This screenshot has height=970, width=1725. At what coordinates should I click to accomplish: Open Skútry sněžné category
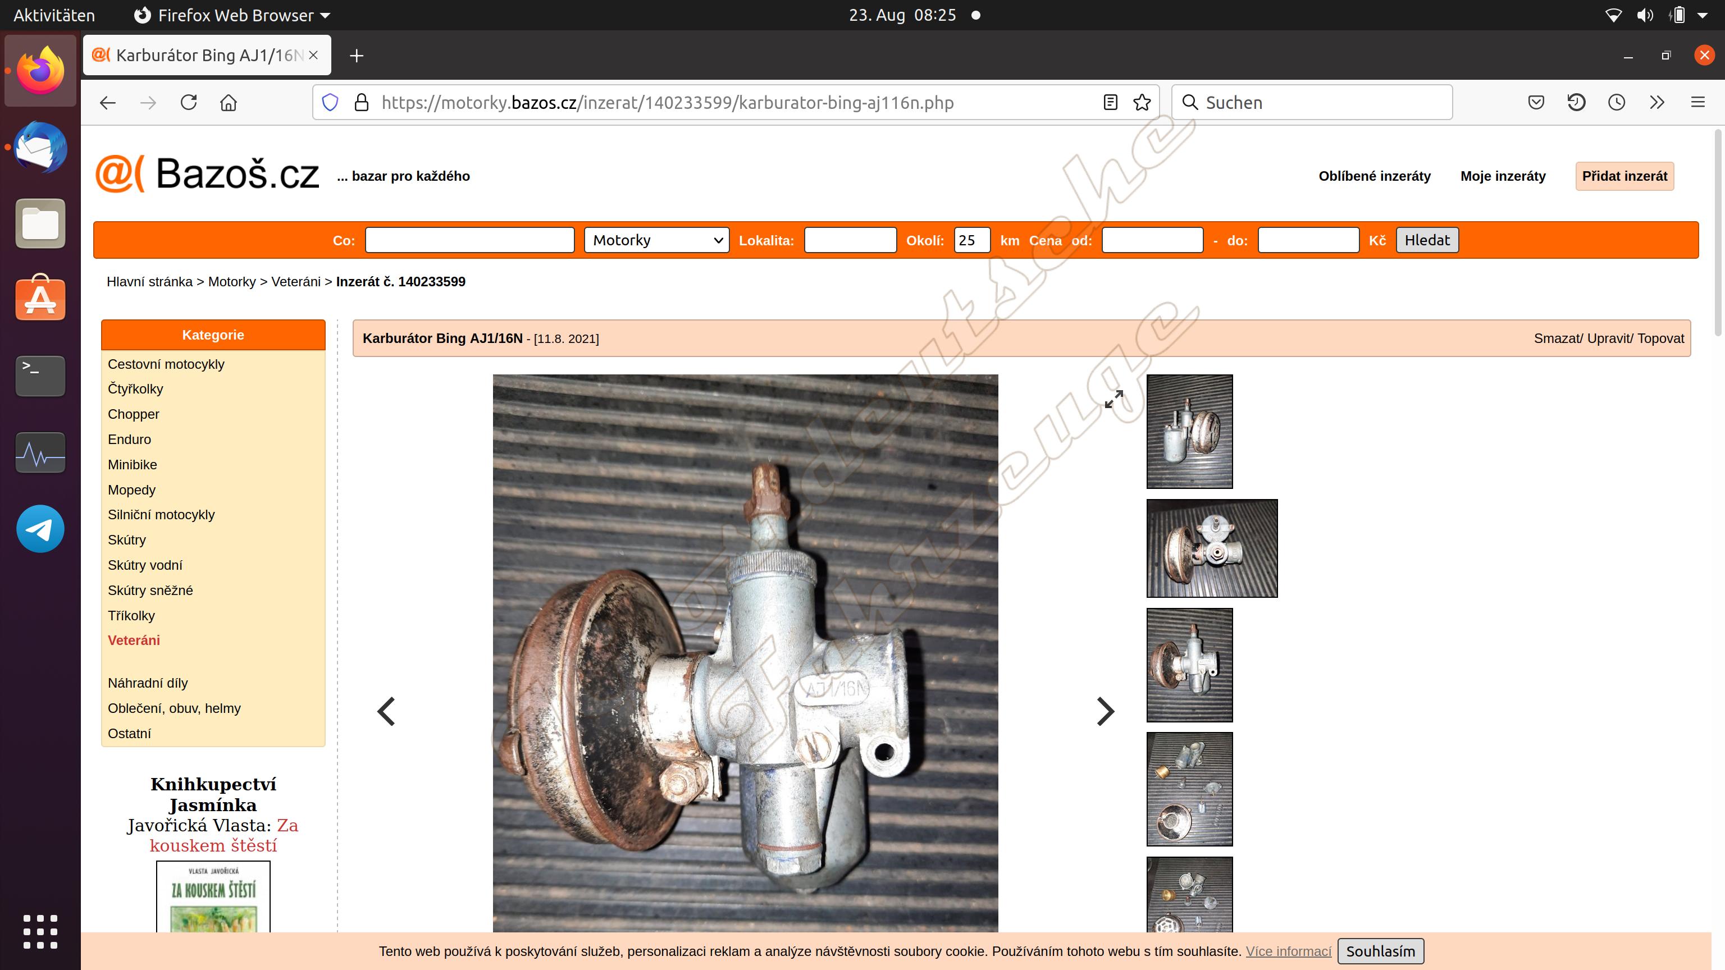click(x=150, y=591)
